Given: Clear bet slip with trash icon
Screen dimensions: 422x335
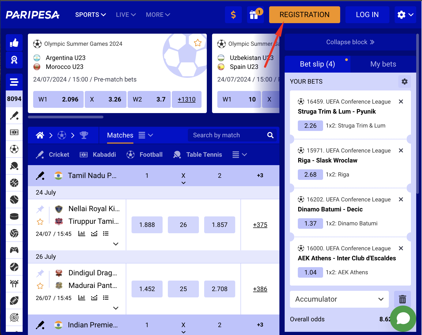Looking at the screenshot, I should (403, 299).
